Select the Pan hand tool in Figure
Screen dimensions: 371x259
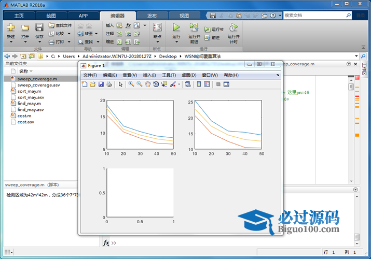coord(148,84)
